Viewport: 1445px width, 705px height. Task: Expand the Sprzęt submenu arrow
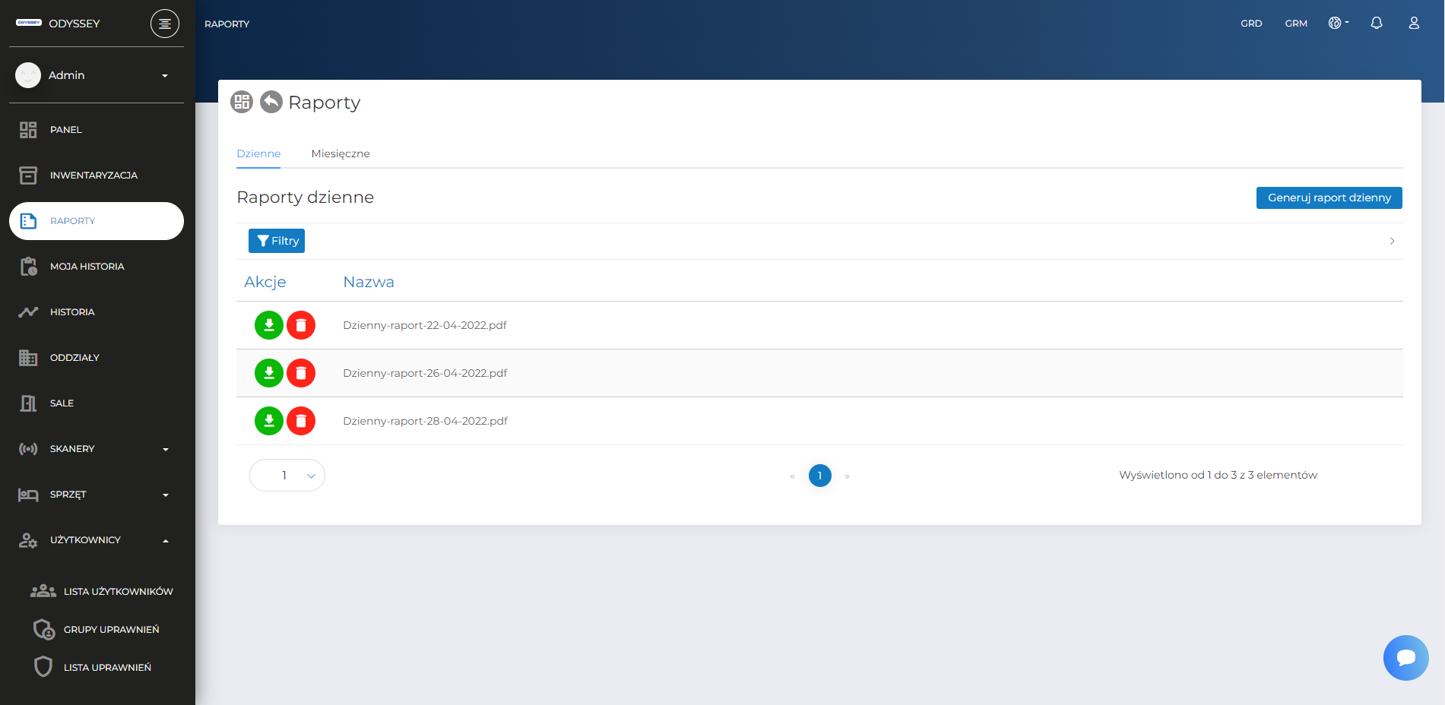tap(166, 495)
